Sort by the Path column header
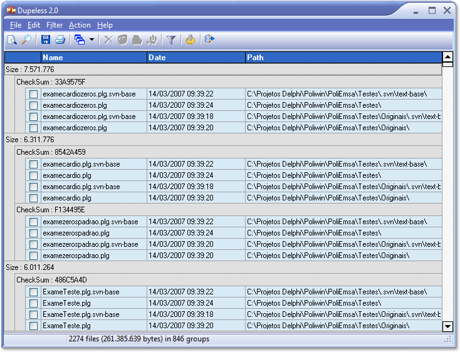 pyautogui.click(x=343, y=58)
